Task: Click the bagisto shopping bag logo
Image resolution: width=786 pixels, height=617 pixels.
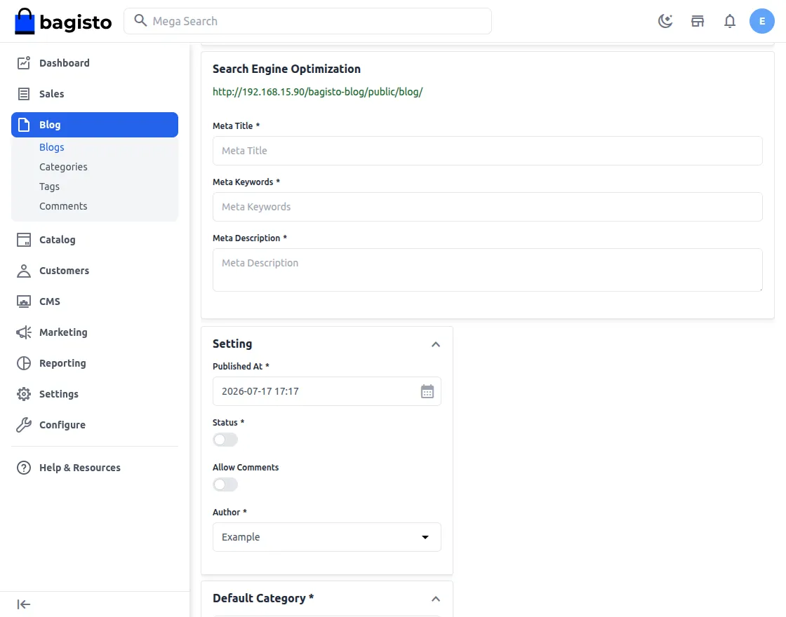Action: [63, 21]
